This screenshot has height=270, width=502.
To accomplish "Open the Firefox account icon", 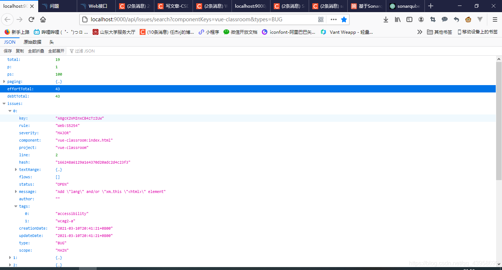I will [x=421, y=19].
